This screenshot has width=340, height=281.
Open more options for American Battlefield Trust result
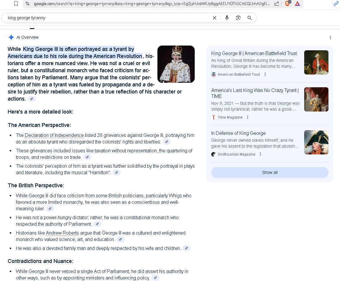click(265, 75)
